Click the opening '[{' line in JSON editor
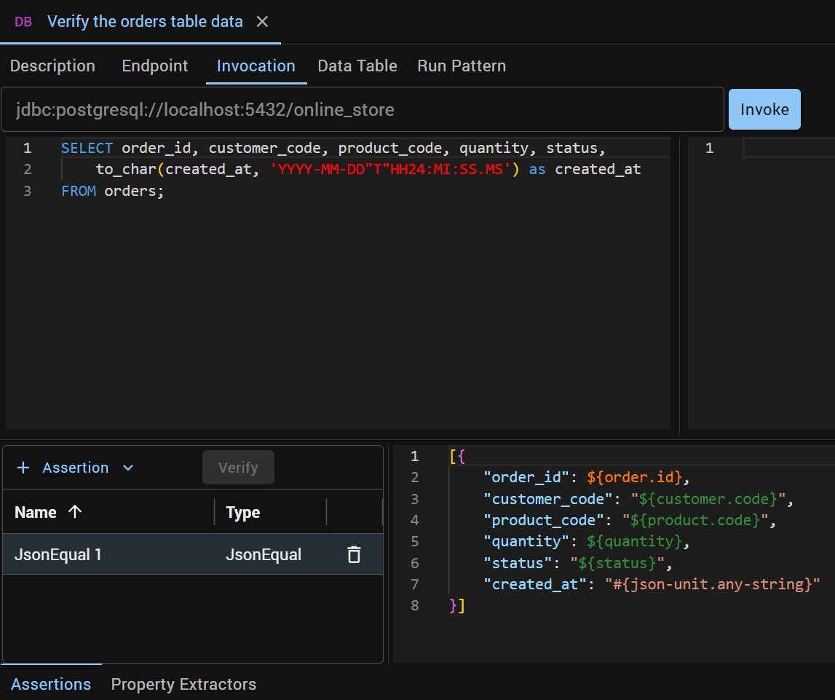 pyautogui.click(x=457, y=457)
